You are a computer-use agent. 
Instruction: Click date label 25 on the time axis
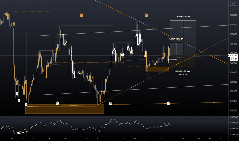tap(33, 139)
